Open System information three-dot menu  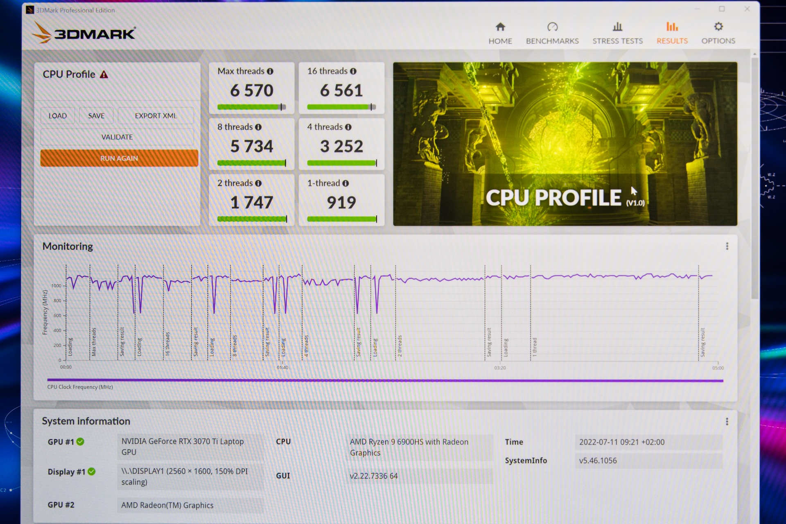727,422
